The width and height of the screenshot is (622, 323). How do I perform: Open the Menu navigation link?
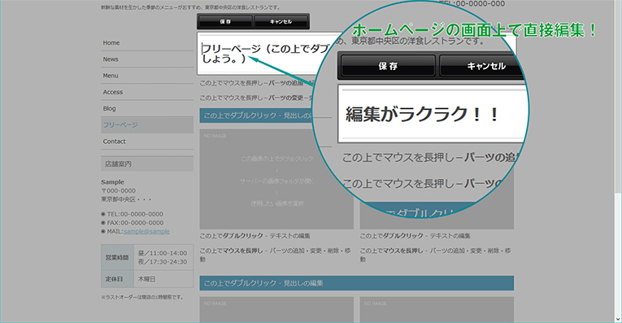click(147, 76)
